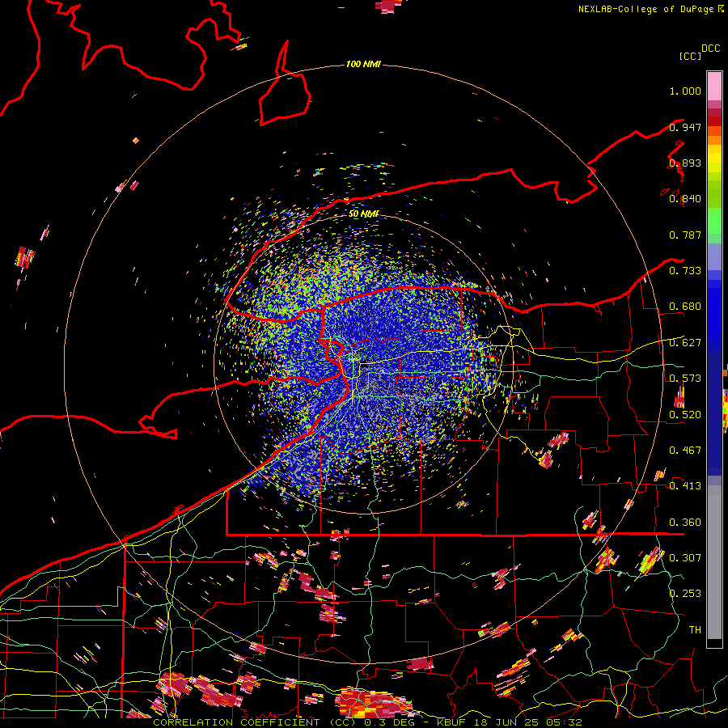728x728 pixels.
Task: Pick the bright green color bar segment
Action: (x=714, y=221)
